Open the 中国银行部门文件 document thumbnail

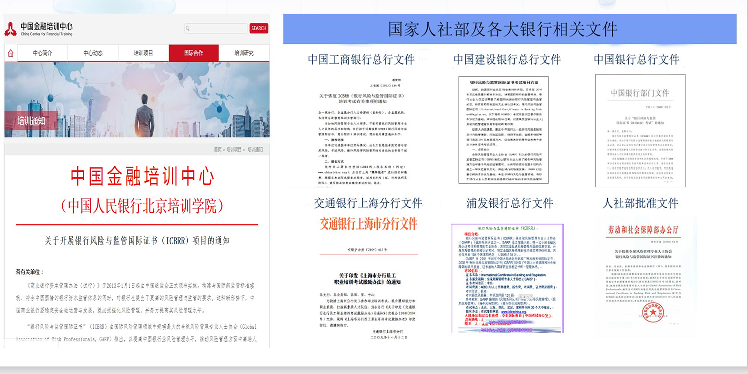tap(640, 131)
